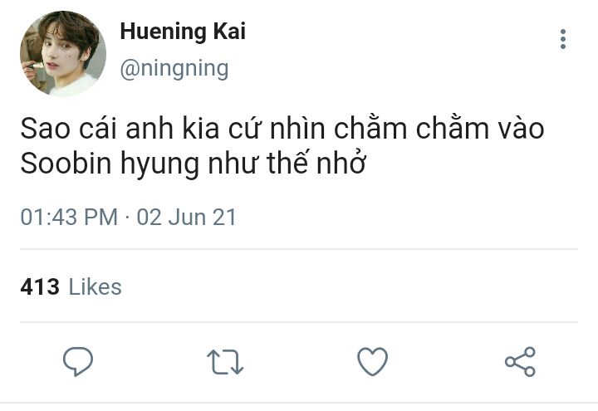Open the three-dot more options menu
This screenshot has height=411, width=598.
(563, 39)
